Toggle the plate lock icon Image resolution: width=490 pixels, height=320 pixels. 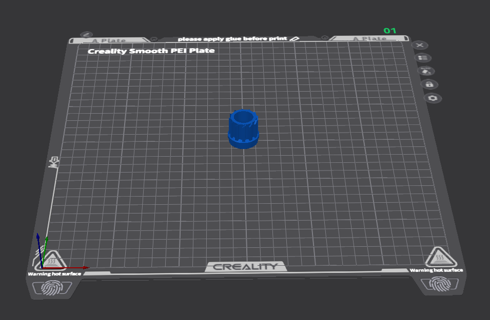[x=429, y=84]
